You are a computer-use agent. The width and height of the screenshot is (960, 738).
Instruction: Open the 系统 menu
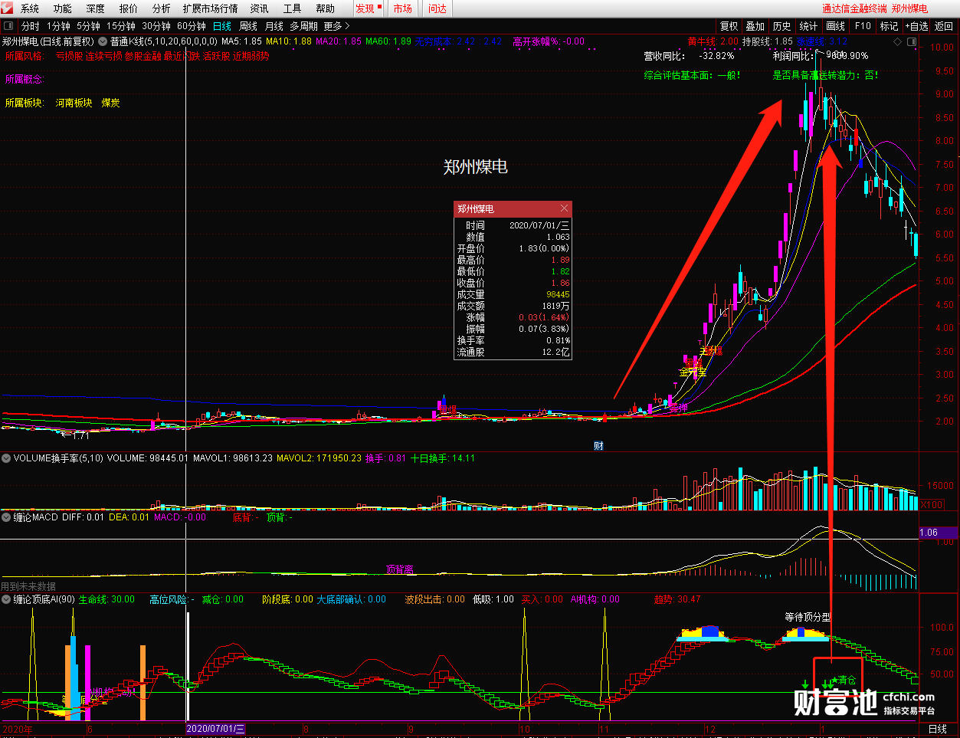tap(30, 8)
